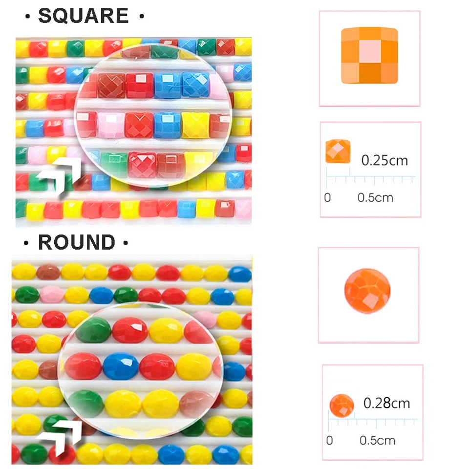Select the small orange square drill beside 0.25cm

[x=338, y=151]
